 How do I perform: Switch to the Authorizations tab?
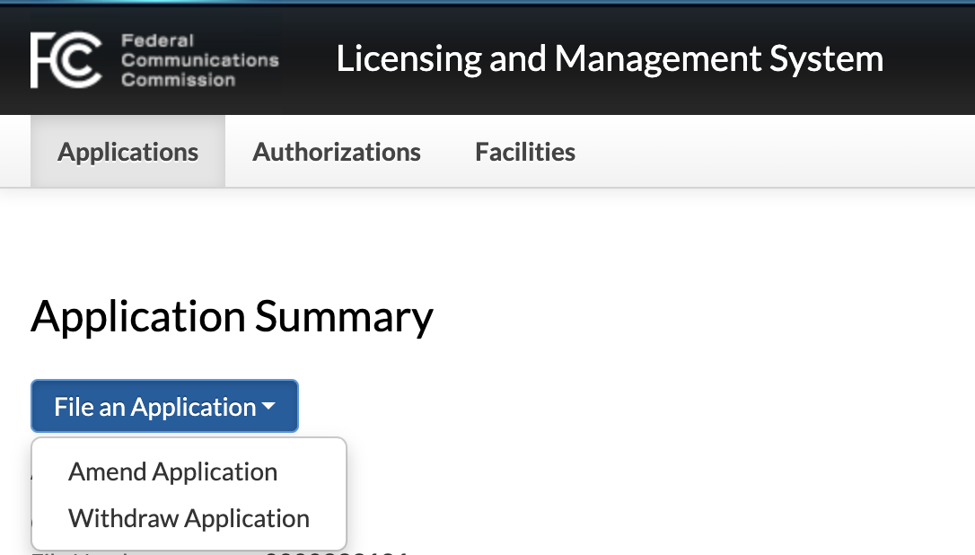pyautogui.click(x=337, y=152)
